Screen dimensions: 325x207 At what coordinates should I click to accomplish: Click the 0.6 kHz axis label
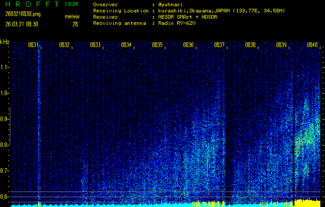point(4,197)
